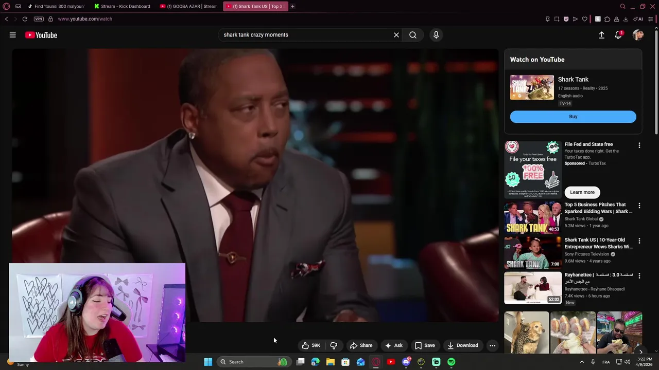Save the video to a playlist
The width and height of the screenshot is (659, 370).
[x=425, y=345]
